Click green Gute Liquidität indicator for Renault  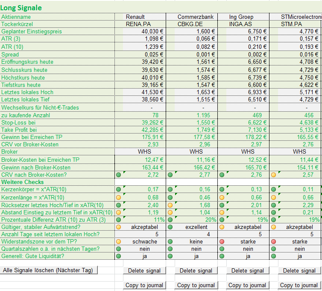118,256
